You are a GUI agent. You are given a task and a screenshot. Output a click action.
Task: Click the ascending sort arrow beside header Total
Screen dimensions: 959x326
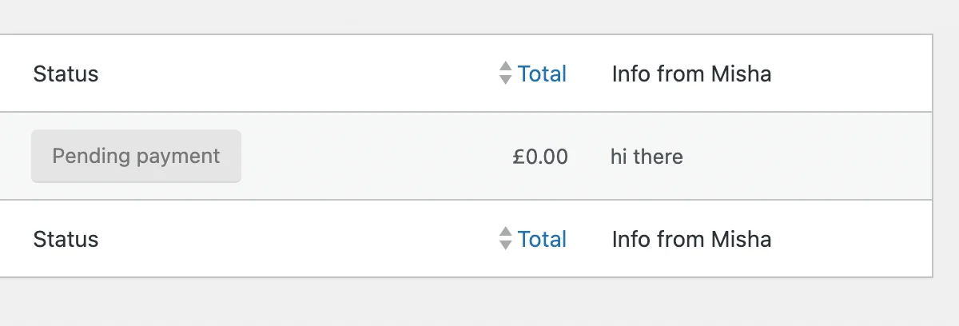pyautogui.click(x=505, y=66)
